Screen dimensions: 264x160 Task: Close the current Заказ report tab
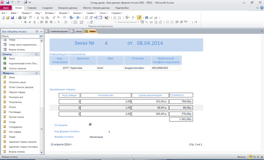[261, 31]
